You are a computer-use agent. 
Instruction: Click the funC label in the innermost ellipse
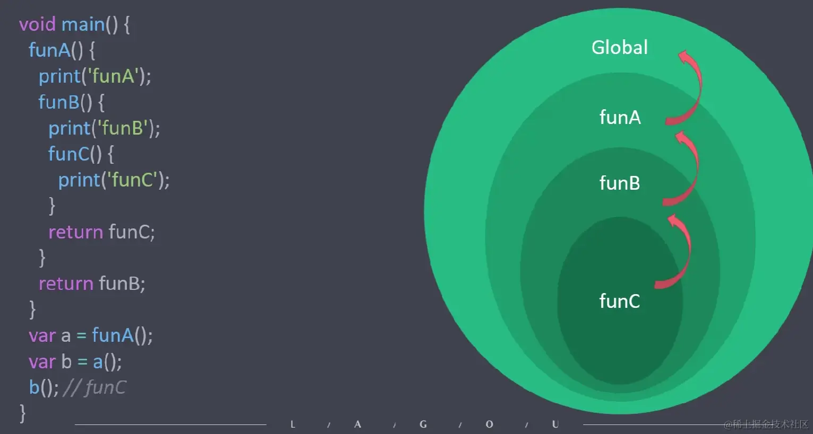[620, 302]
